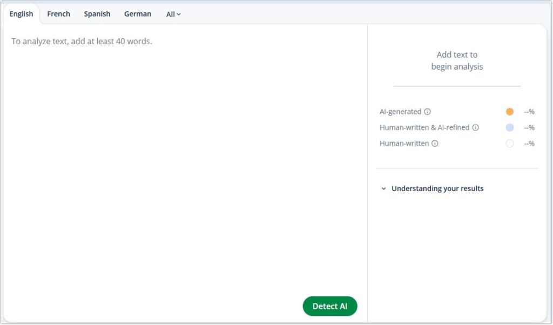553x325 pixels.
Task: Select the English tab
Action: (x=21, y=13)
